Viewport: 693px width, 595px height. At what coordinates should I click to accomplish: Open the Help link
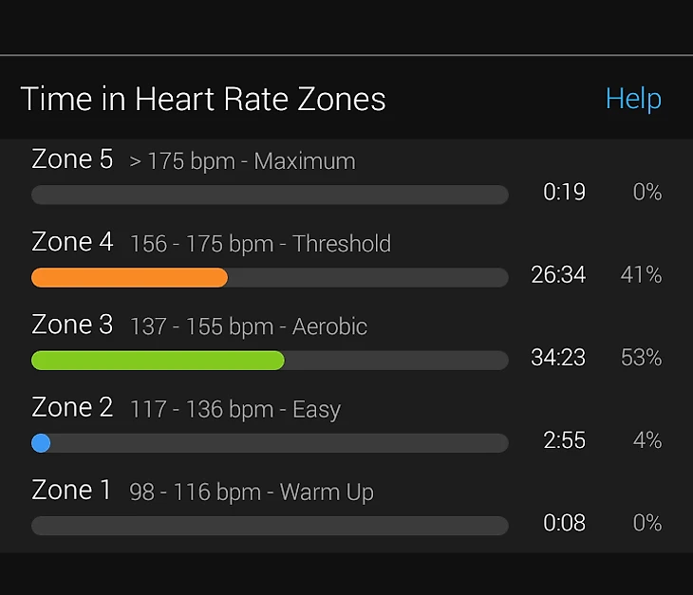633,99
